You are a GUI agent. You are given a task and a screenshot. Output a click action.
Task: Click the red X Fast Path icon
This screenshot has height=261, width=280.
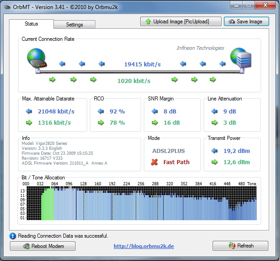(x=154, y=162)
